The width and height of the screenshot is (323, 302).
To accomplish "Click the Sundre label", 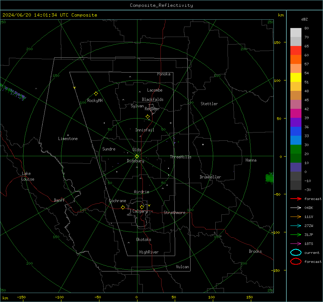I will tap(109, 149).
